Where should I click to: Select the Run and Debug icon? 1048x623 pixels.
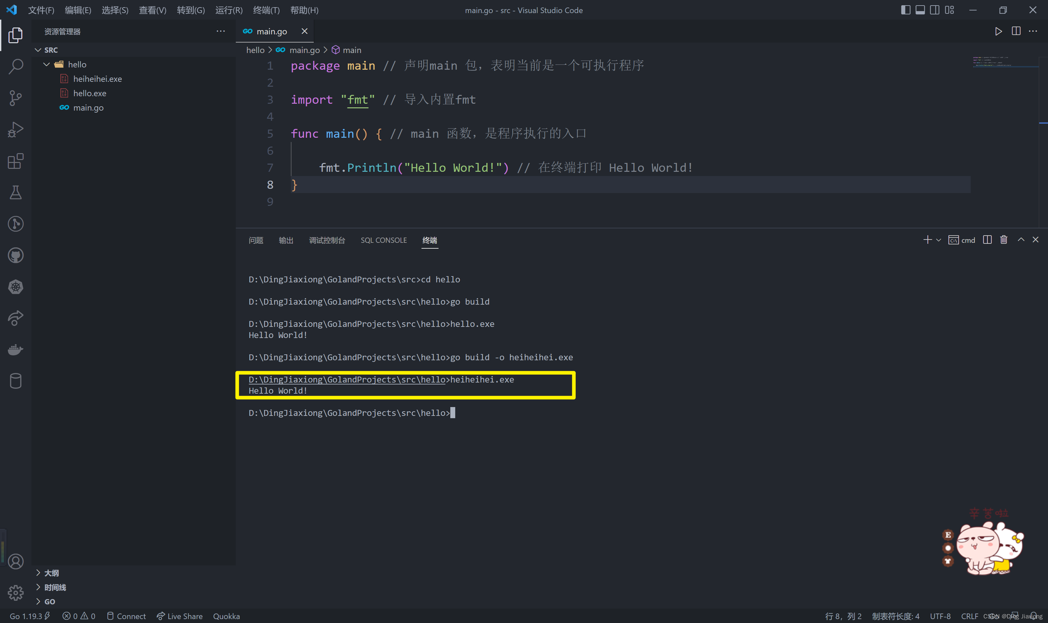(x=16, y=130)
